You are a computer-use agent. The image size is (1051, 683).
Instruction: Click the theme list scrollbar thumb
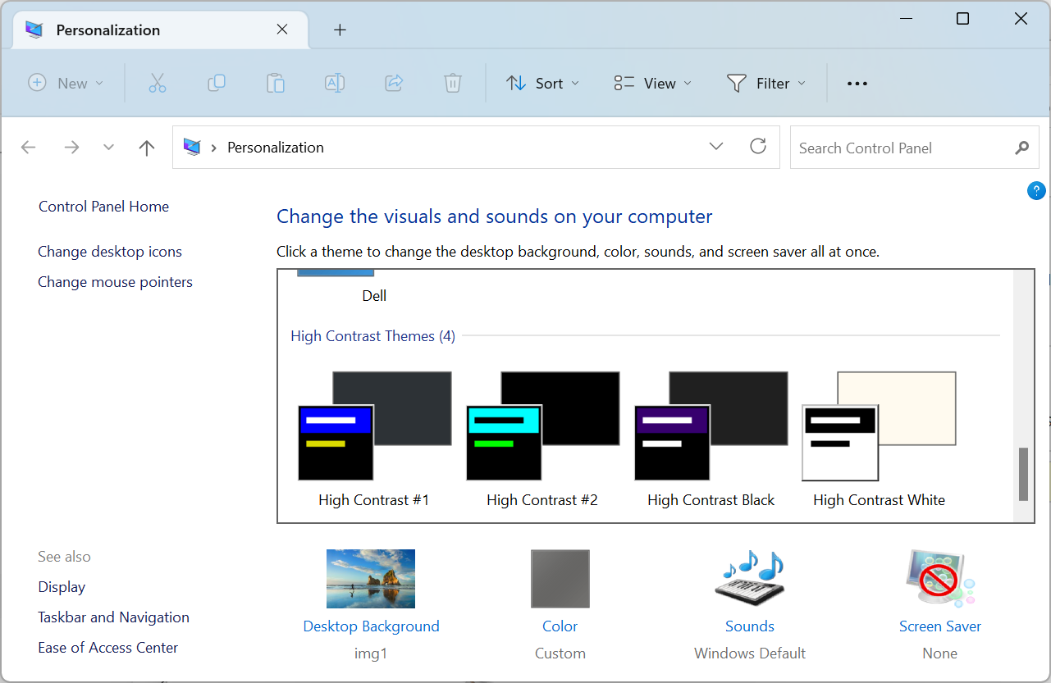click(1023, 474)
